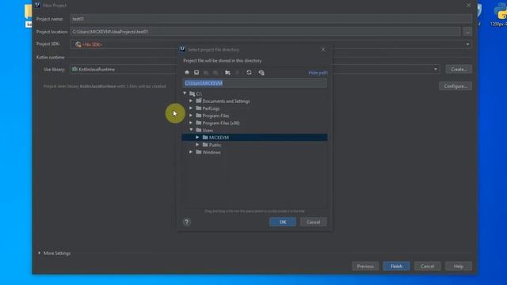
Task: Click the grayed module directory toolbar icon
Action: [x=215, y=72]
